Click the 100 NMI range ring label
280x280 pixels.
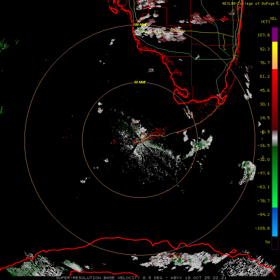coord(140,25)
